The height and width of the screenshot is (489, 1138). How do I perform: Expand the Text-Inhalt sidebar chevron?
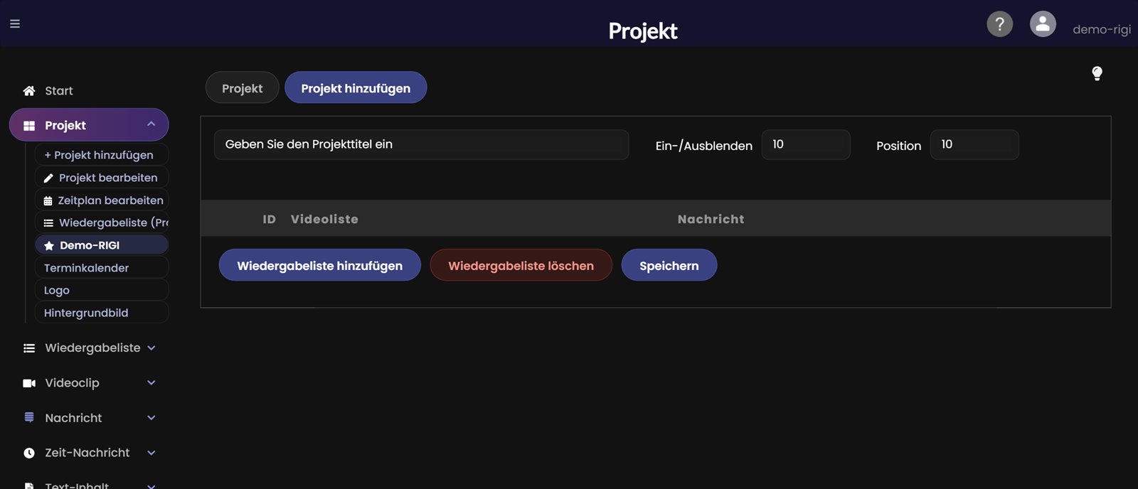151,486
